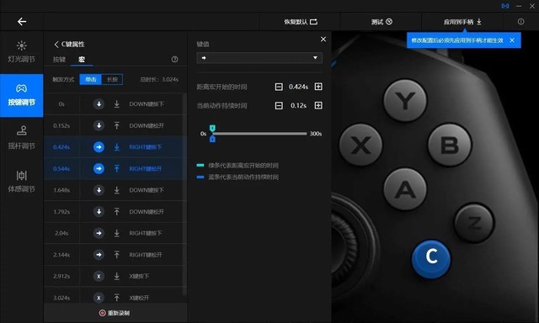Click 0.544s time text
Image resolution: width=539 pixels, height=323 pixels.
pos(61,168)
